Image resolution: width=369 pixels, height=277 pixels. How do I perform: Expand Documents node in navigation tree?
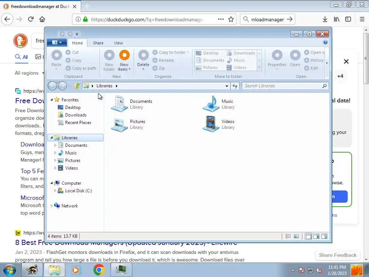point(55,145)
